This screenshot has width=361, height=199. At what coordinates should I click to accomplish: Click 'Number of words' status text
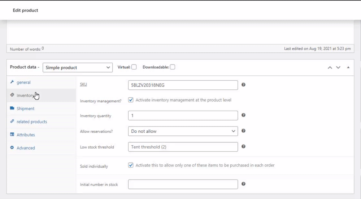point(27,49)
